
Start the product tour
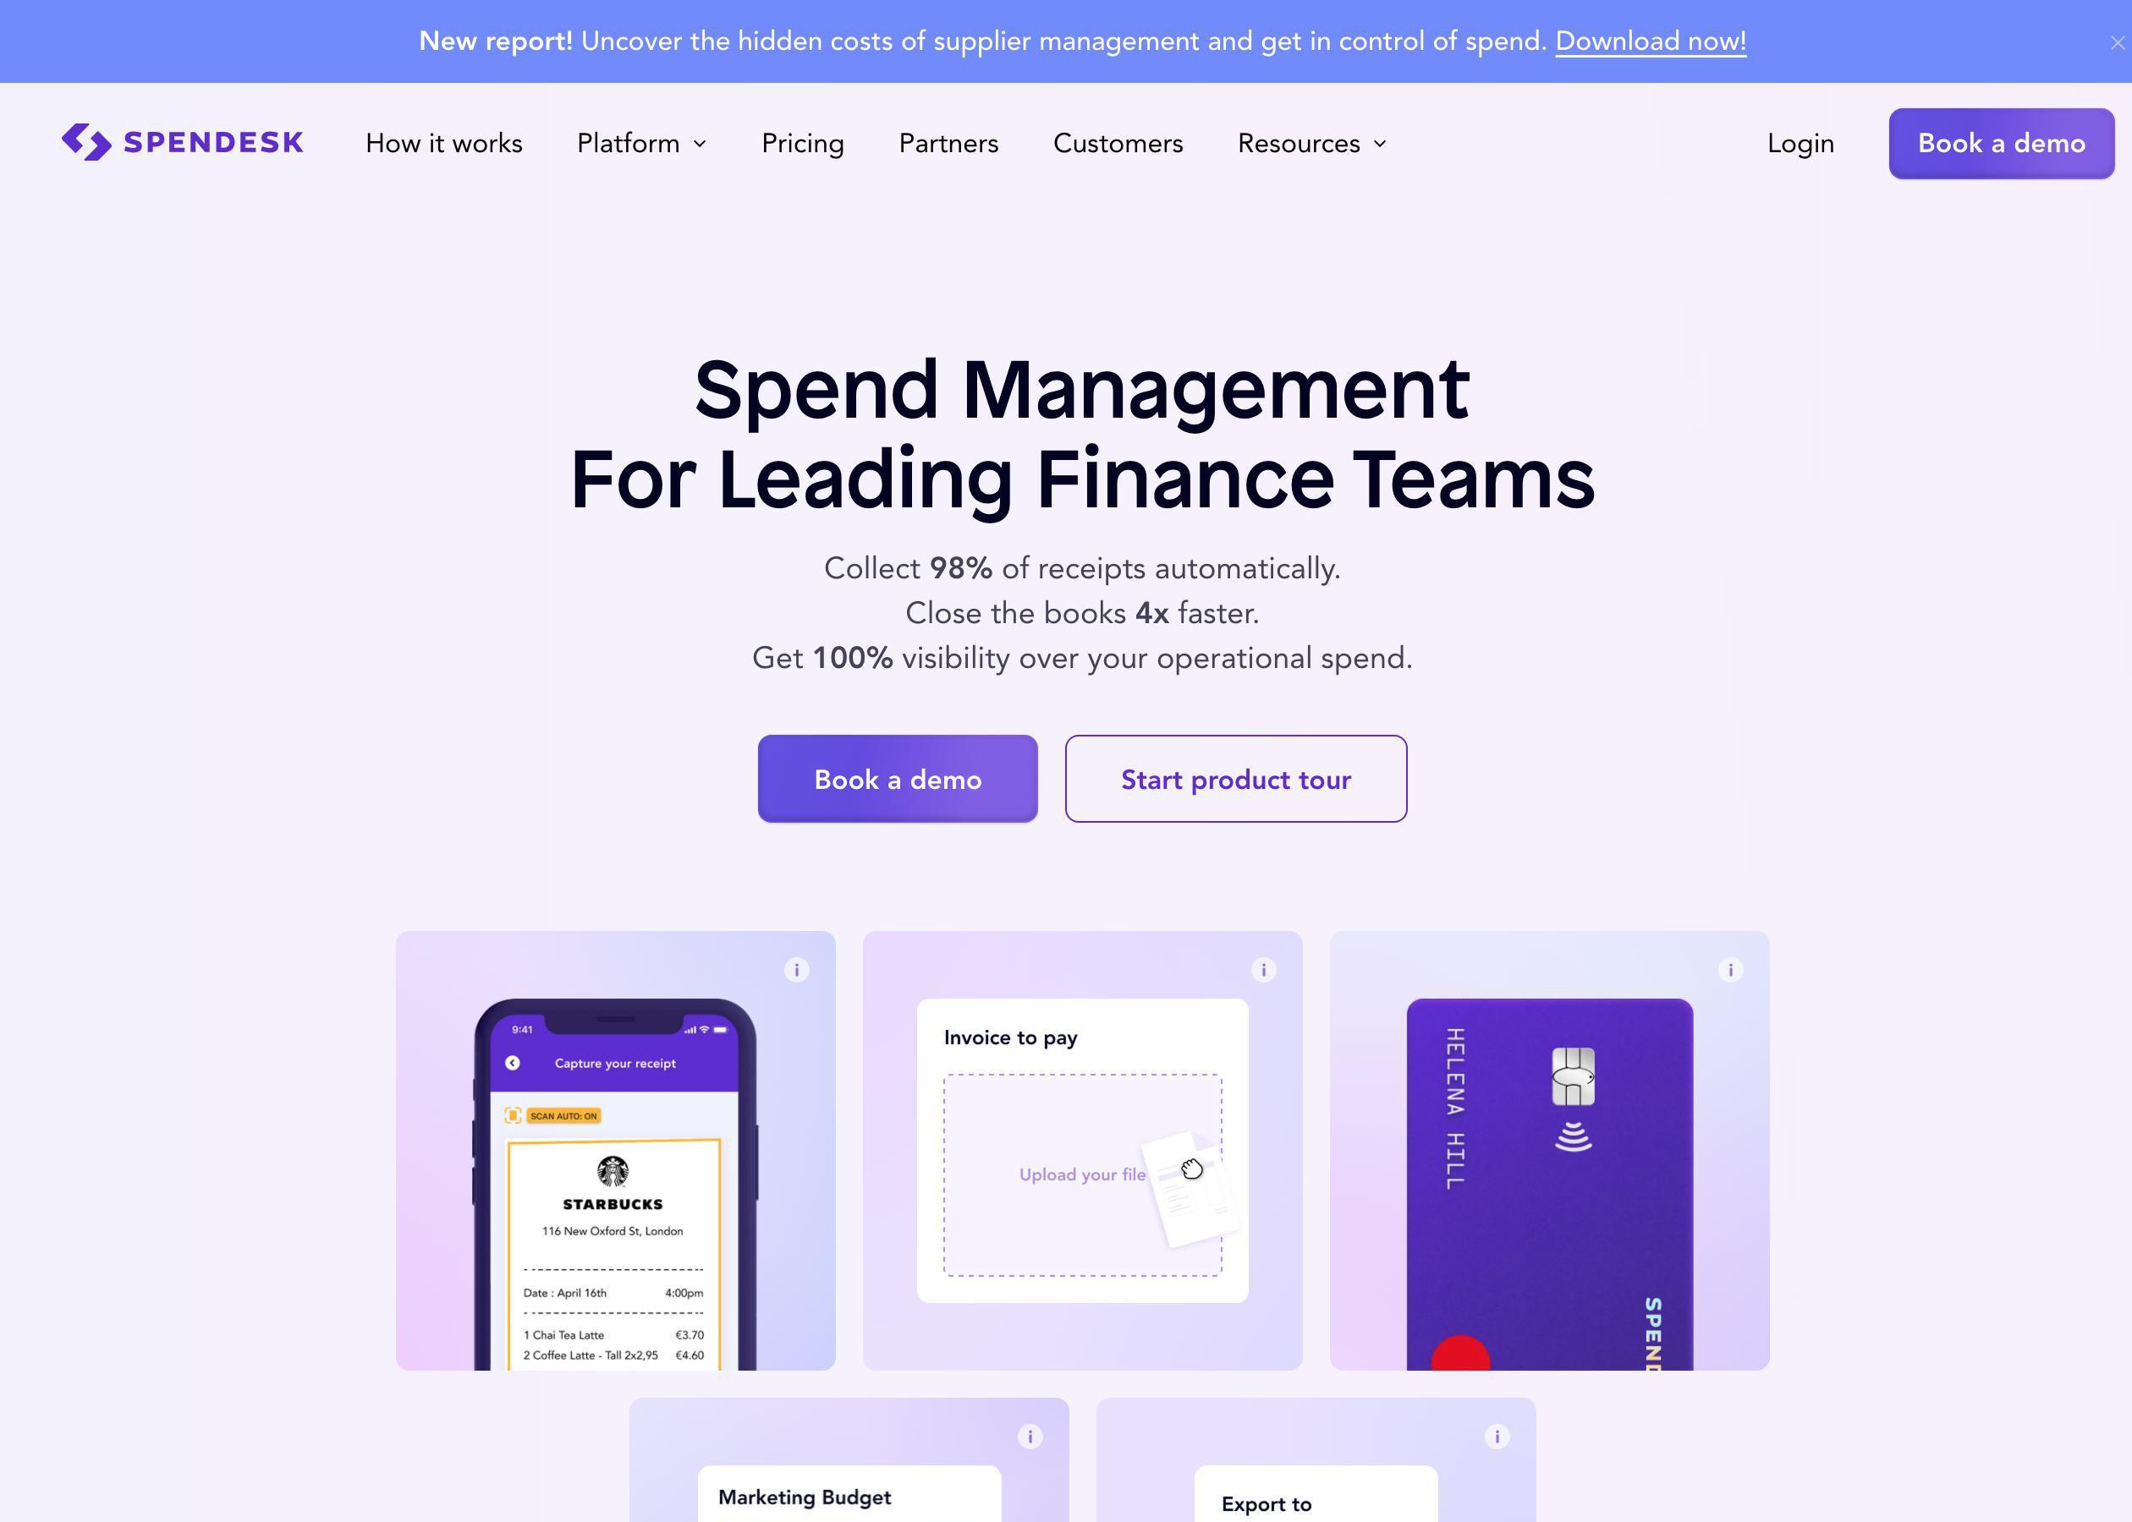coord(1236,777)
